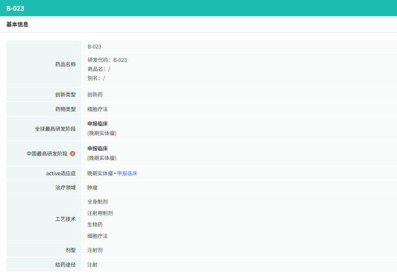
Task: Select 生物药 in the 工艺技术 list
Action: tap(95, 224)
